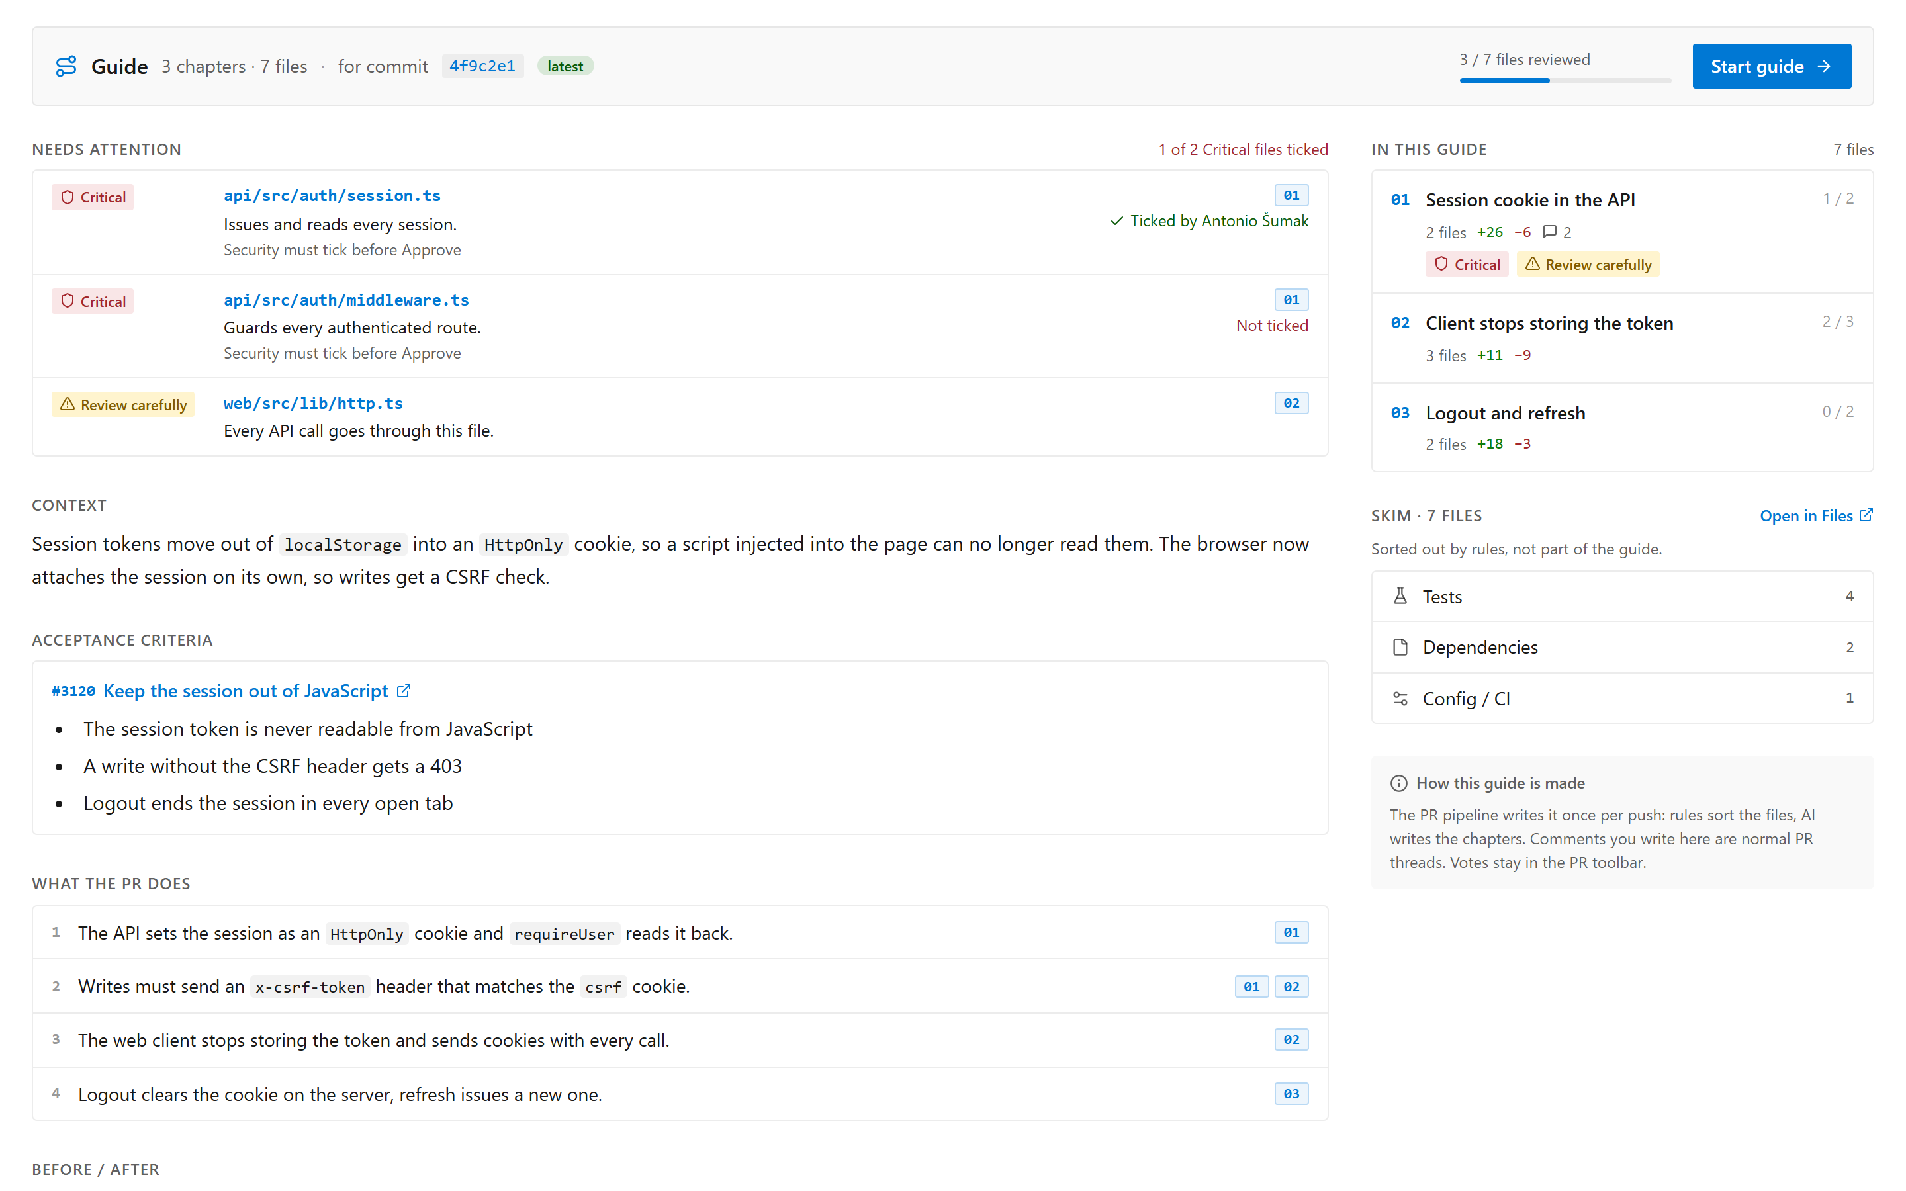Click the Tests flask icon

1400,596
